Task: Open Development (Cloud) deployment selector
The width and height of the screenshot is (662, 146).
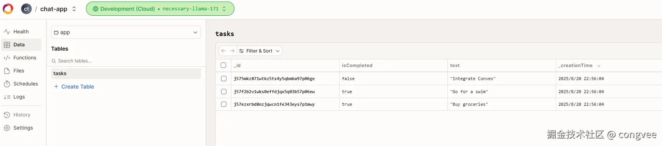Action: click(x=160, y=9)
